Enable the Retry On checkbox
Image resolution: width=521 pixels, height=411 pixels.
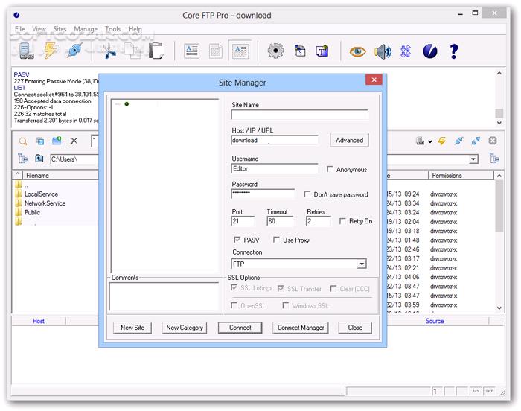[x=342, y=221]
